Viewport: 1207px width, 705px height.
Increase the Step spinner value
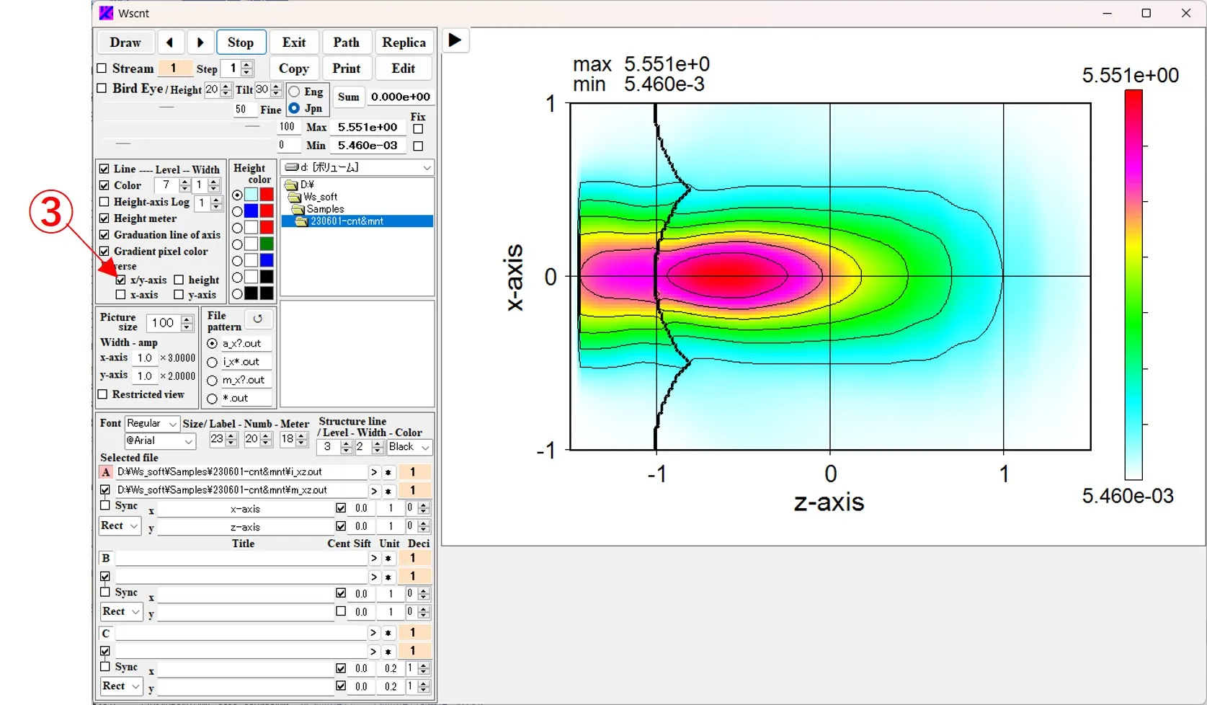[x=247, y=64]
